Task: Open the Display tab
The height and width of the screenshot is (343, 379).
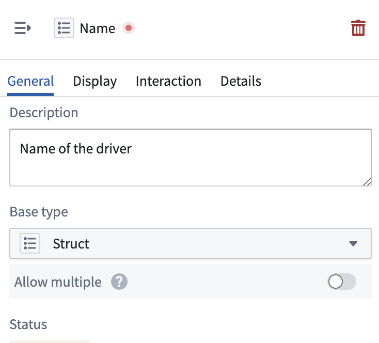Action: pyautogui.click(x=95, y=81)
